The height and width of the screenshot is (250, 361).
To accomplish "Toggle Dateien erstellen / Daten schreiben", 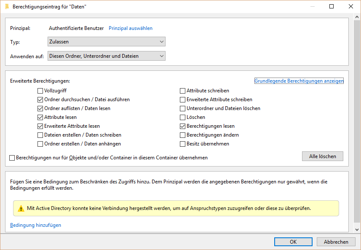I will (x=40, y=135).
